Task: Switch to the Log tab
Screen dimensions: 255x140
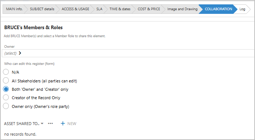Action: tap(242, 9)
